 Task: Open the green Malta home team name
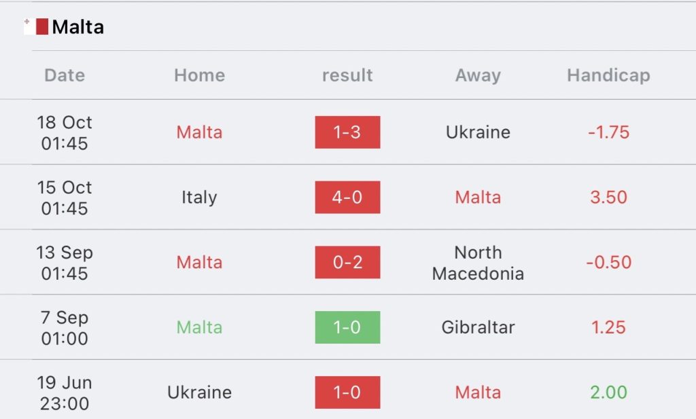pyautogui.click(x=199, y=327)
